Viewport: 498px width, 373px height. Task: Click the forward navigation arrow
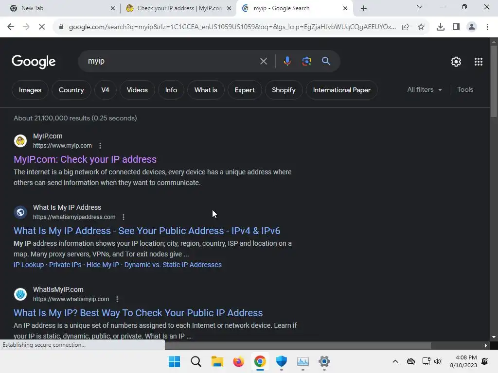[x=26, y=27]
